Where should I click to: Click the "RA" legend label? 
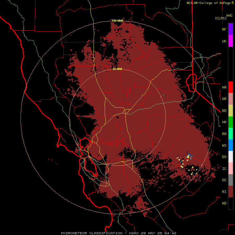pyautogui.click(x=224, y=134)
